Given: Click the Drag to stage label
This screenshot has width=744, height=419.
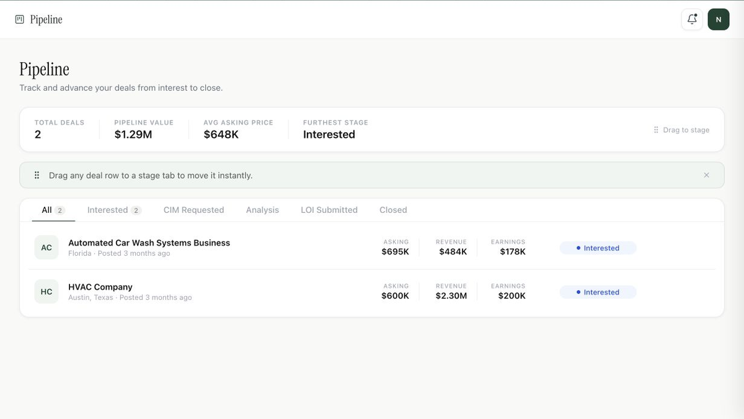Looking at the screenshot, I should 686,130.
